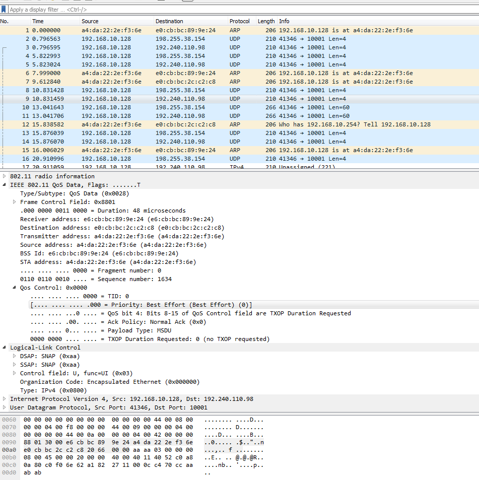The image size is (479, 480).
Task: Expand the Internet Protocol Version 4 section
Action: [5, 399]
